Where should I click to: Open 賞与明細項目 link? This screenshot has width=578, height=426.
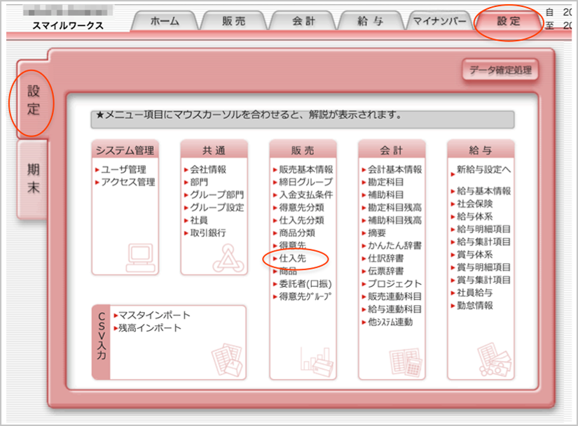[x=484, y=267]
